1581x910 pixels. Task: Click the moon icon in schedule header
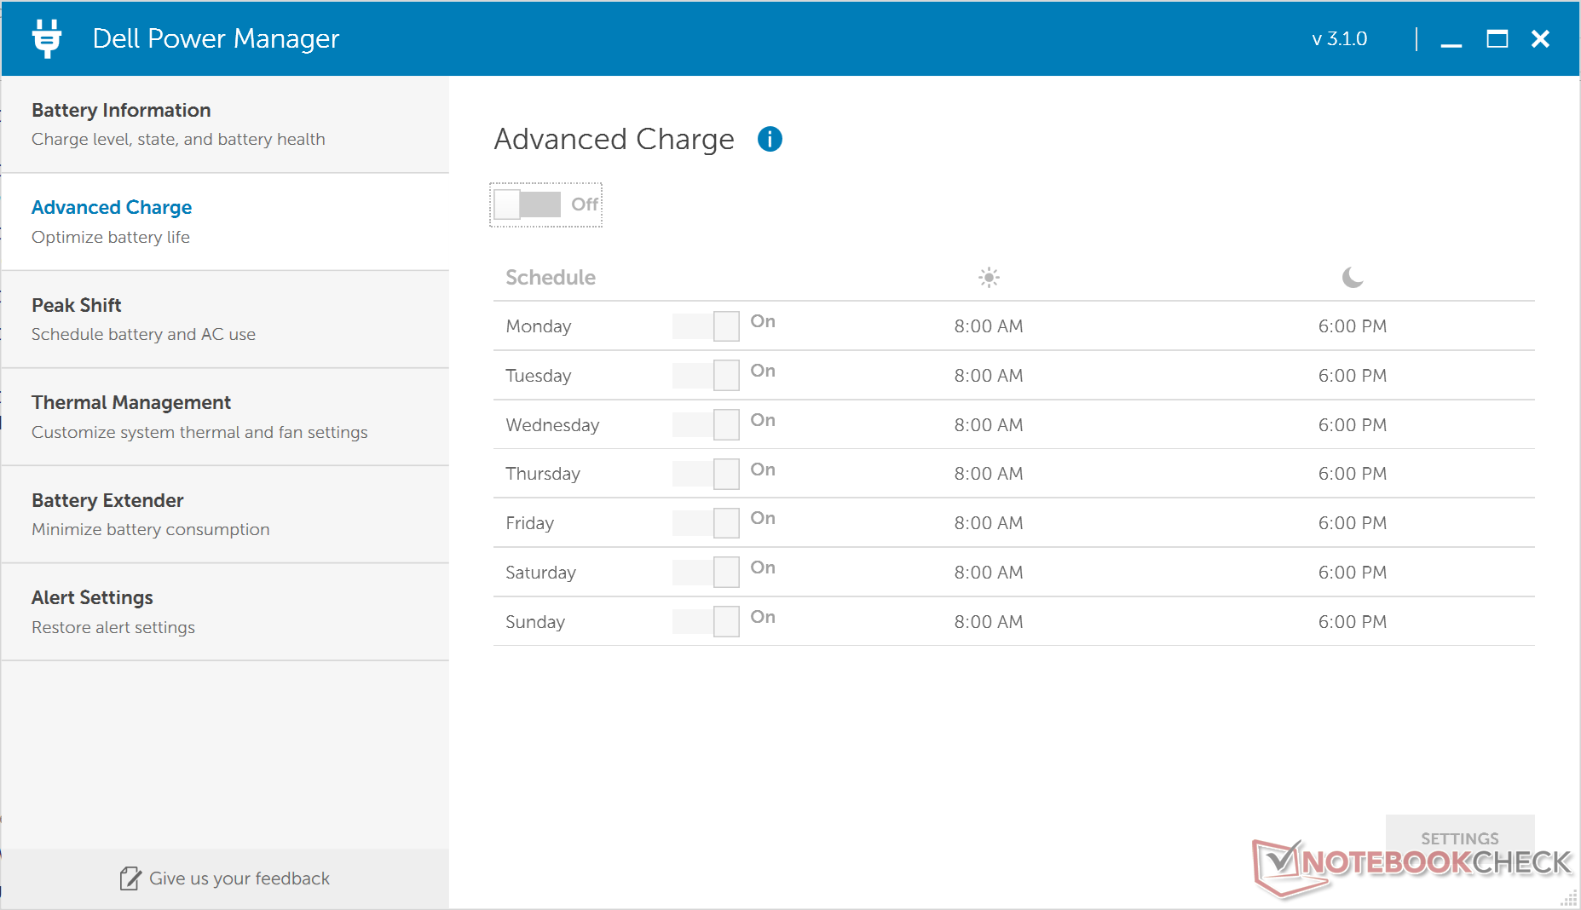tap(1353, 278)
